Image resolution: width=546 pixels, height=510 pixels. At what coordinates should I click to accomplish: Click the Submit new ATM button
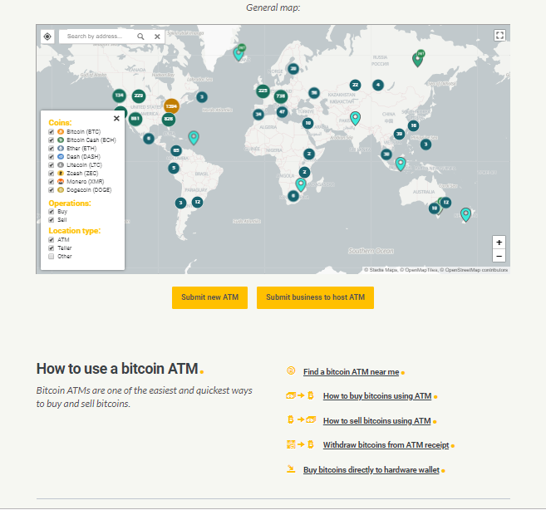[209, 297]
